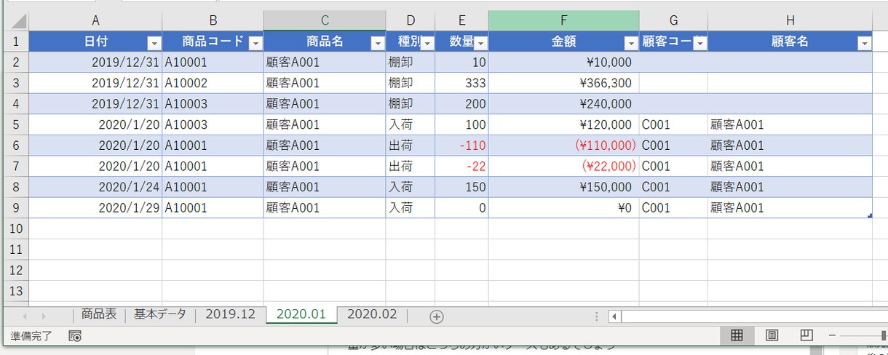Viewport: 888px width, 355px height.
Task: Select the 2020.01 sheet tab
Action: click(x=301, y=314)
